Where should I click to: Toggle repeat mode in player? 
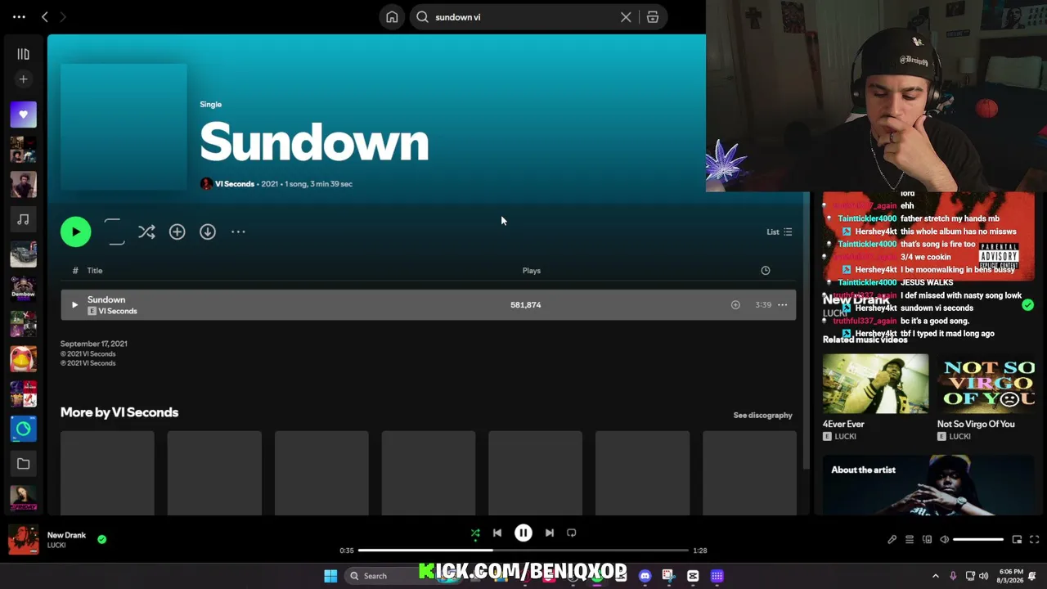click(x=572, y=533)
